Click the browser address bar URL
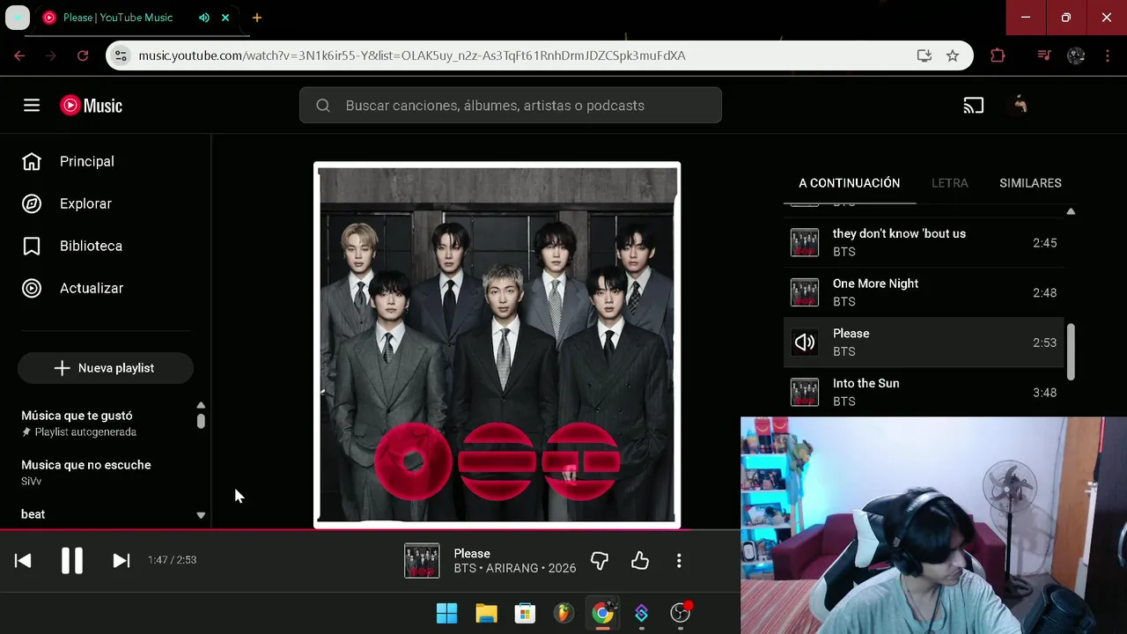This screenshot has height=634, width=1127. click(412, 55)
